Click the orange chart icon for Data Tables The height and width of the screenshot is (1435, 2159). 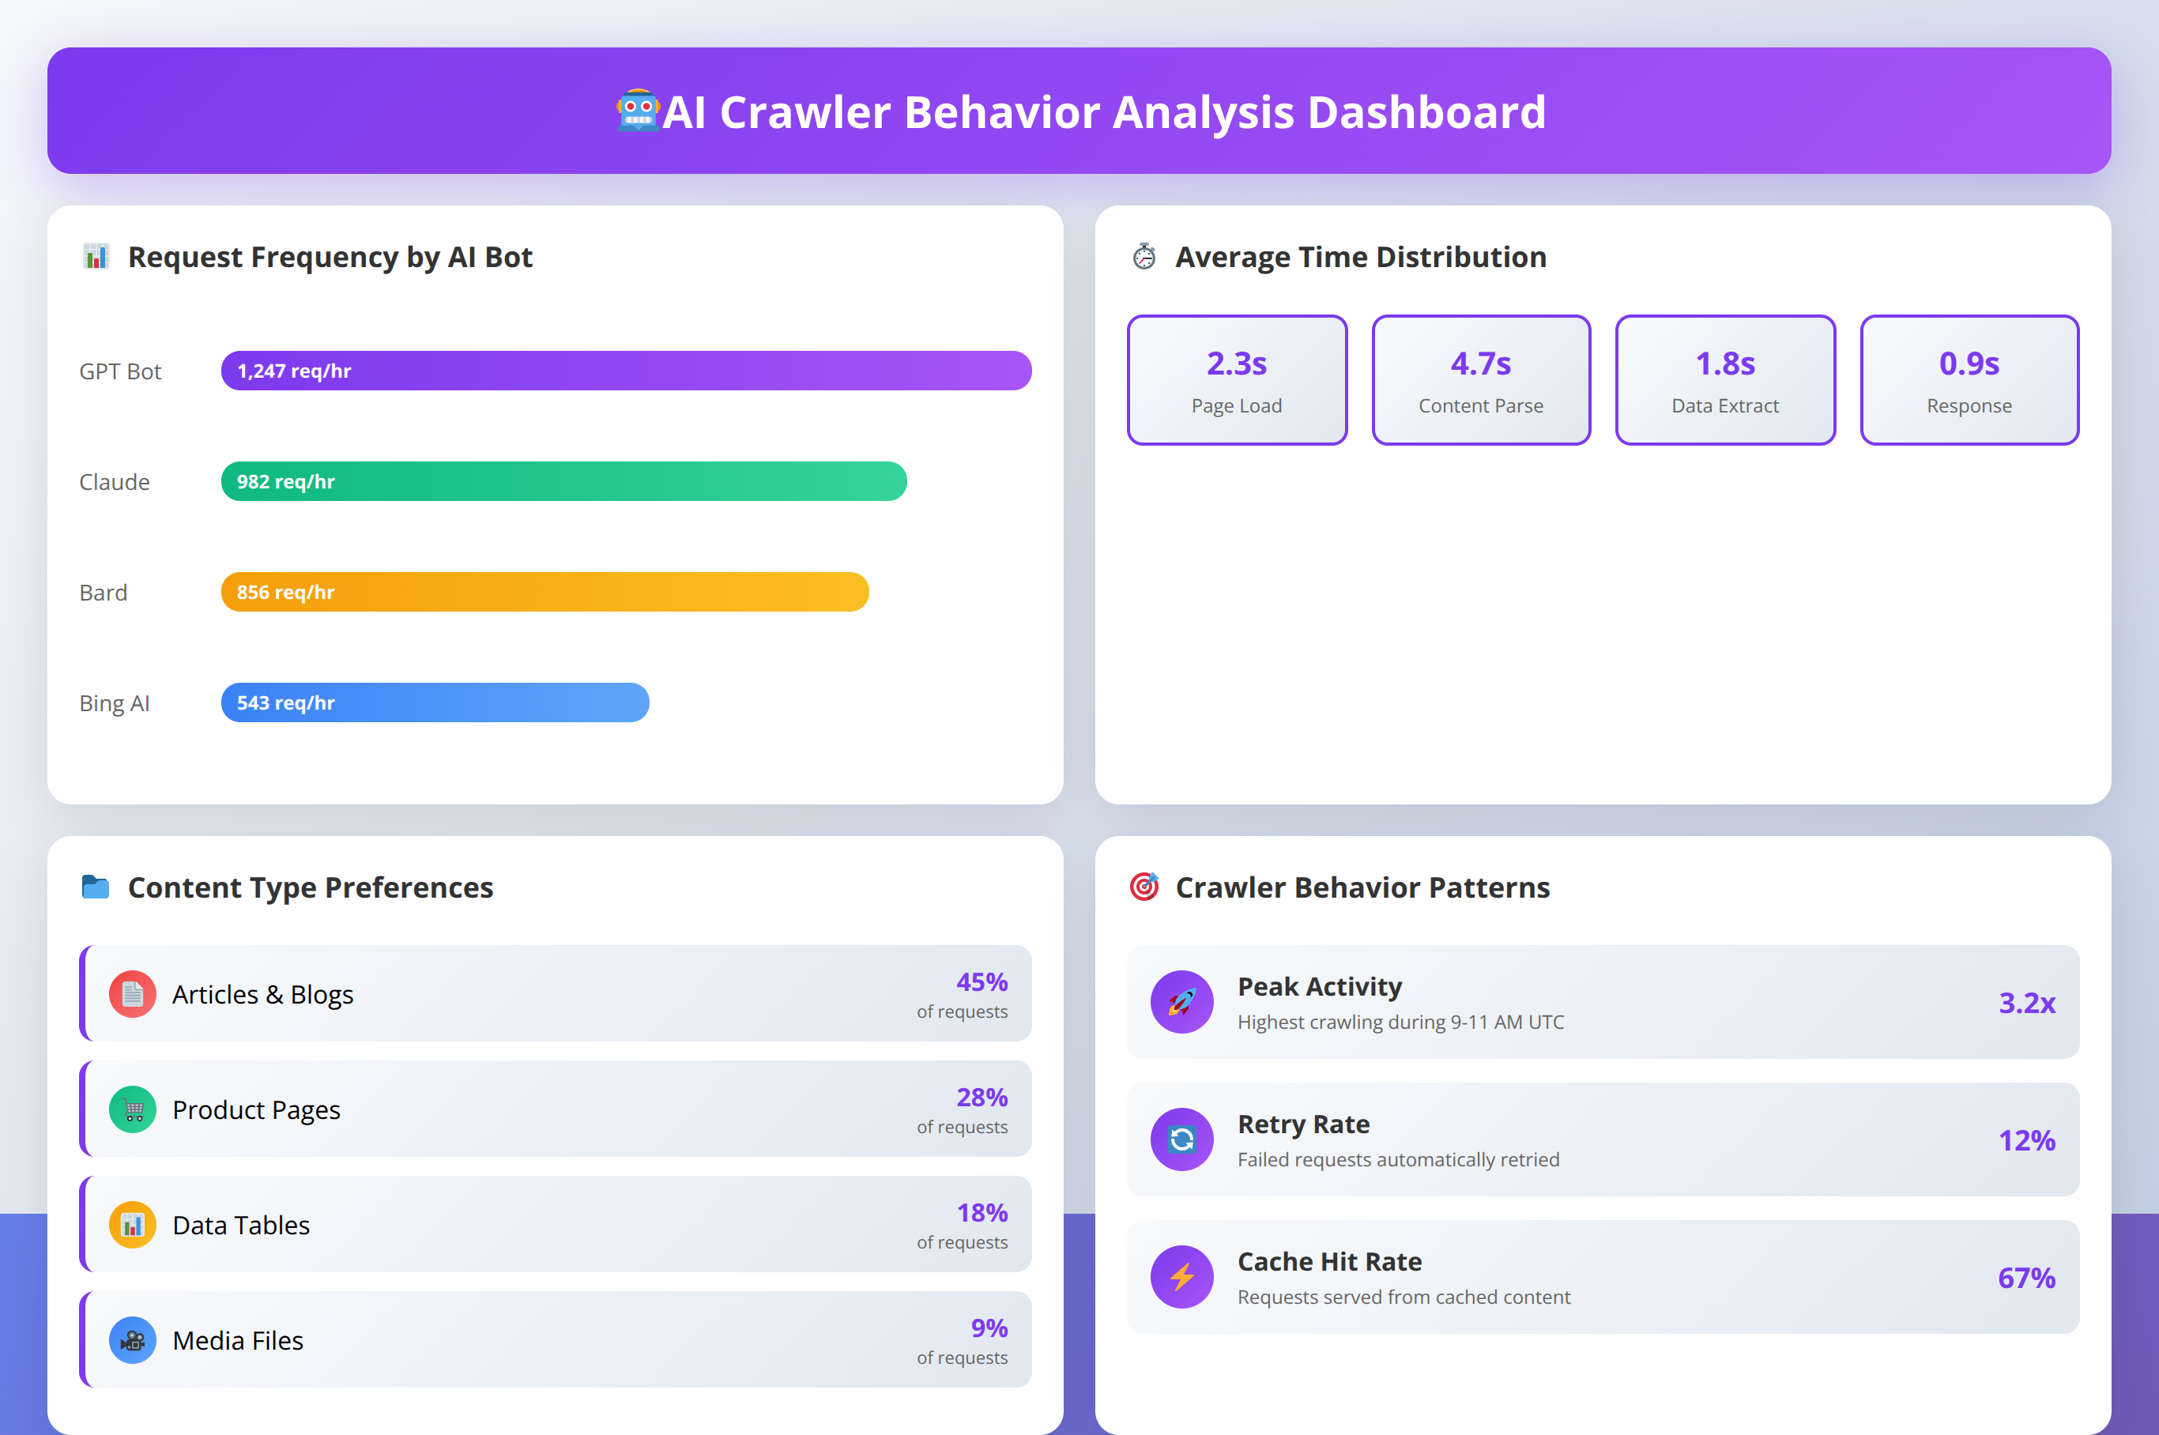133,1225
